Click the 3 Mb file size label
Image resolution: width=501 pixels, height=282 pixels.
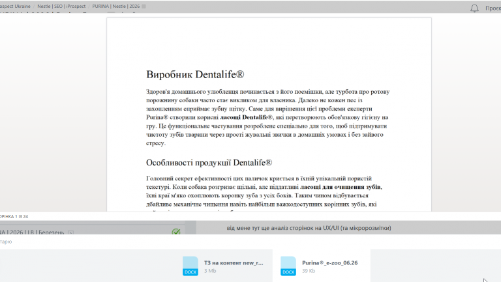pyautogui.click(x=210, y=271)
